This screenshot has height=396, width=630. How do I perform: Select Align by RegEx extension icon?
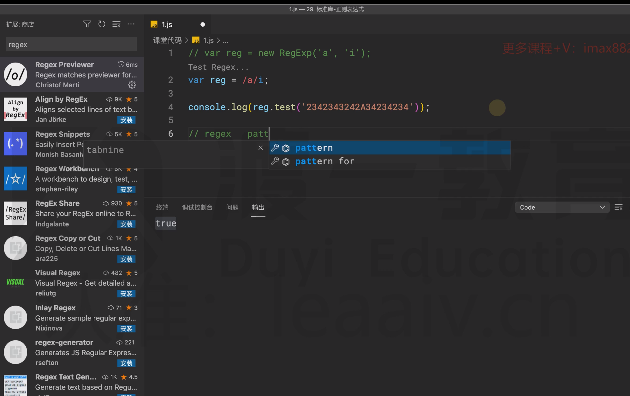[x=15, y=109]
